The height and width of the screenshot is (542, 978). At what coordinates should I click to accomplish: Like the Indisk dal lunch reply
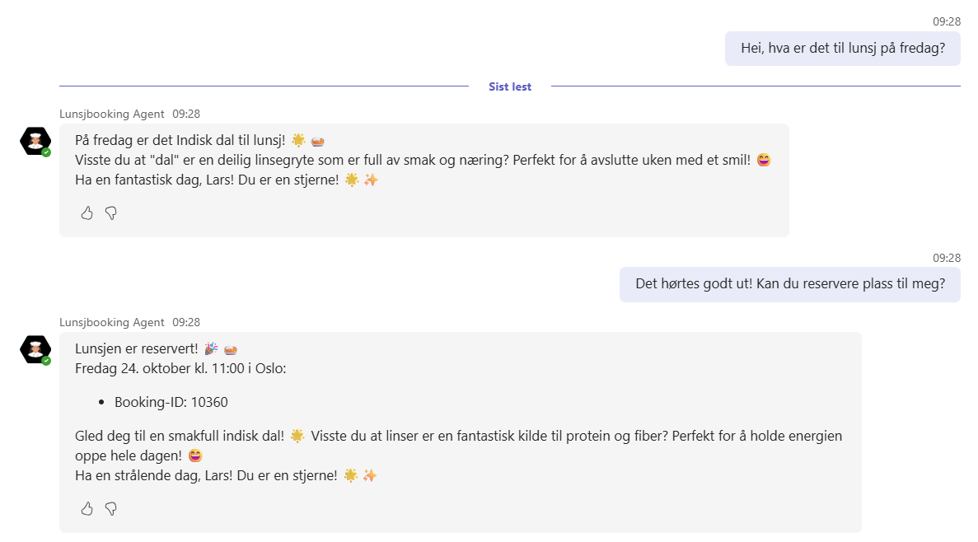(x=87, y=213)
